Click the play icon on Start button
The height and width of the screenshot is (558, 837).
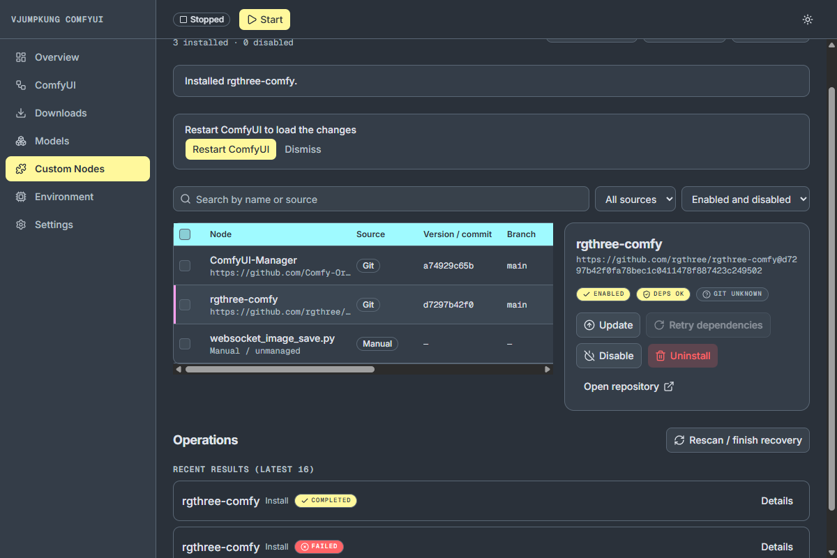pos(252,20)
